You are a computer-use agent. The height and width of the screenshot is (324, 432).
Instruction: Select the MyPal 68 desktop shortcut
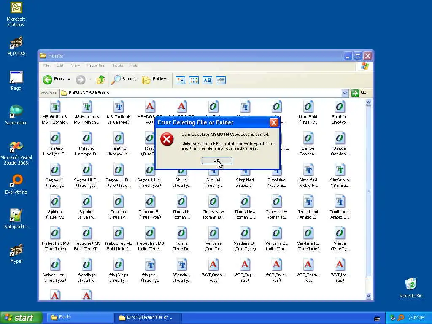(16, 46)
